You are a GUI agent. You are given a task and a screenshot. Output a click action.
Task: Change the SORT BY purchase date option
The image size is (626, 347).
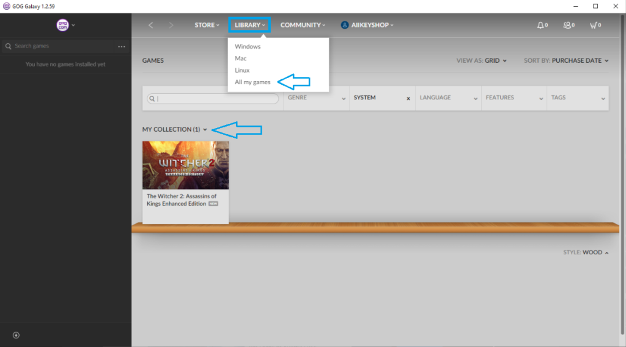[x=580, y=60]
